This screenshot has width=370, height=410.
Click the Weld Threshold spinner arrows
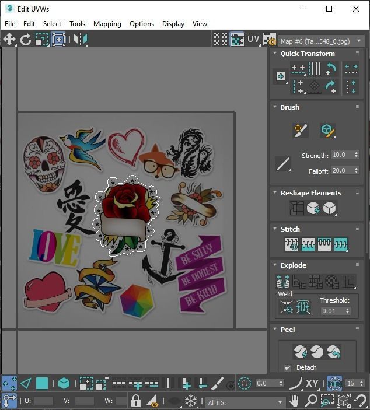point(347,311)
